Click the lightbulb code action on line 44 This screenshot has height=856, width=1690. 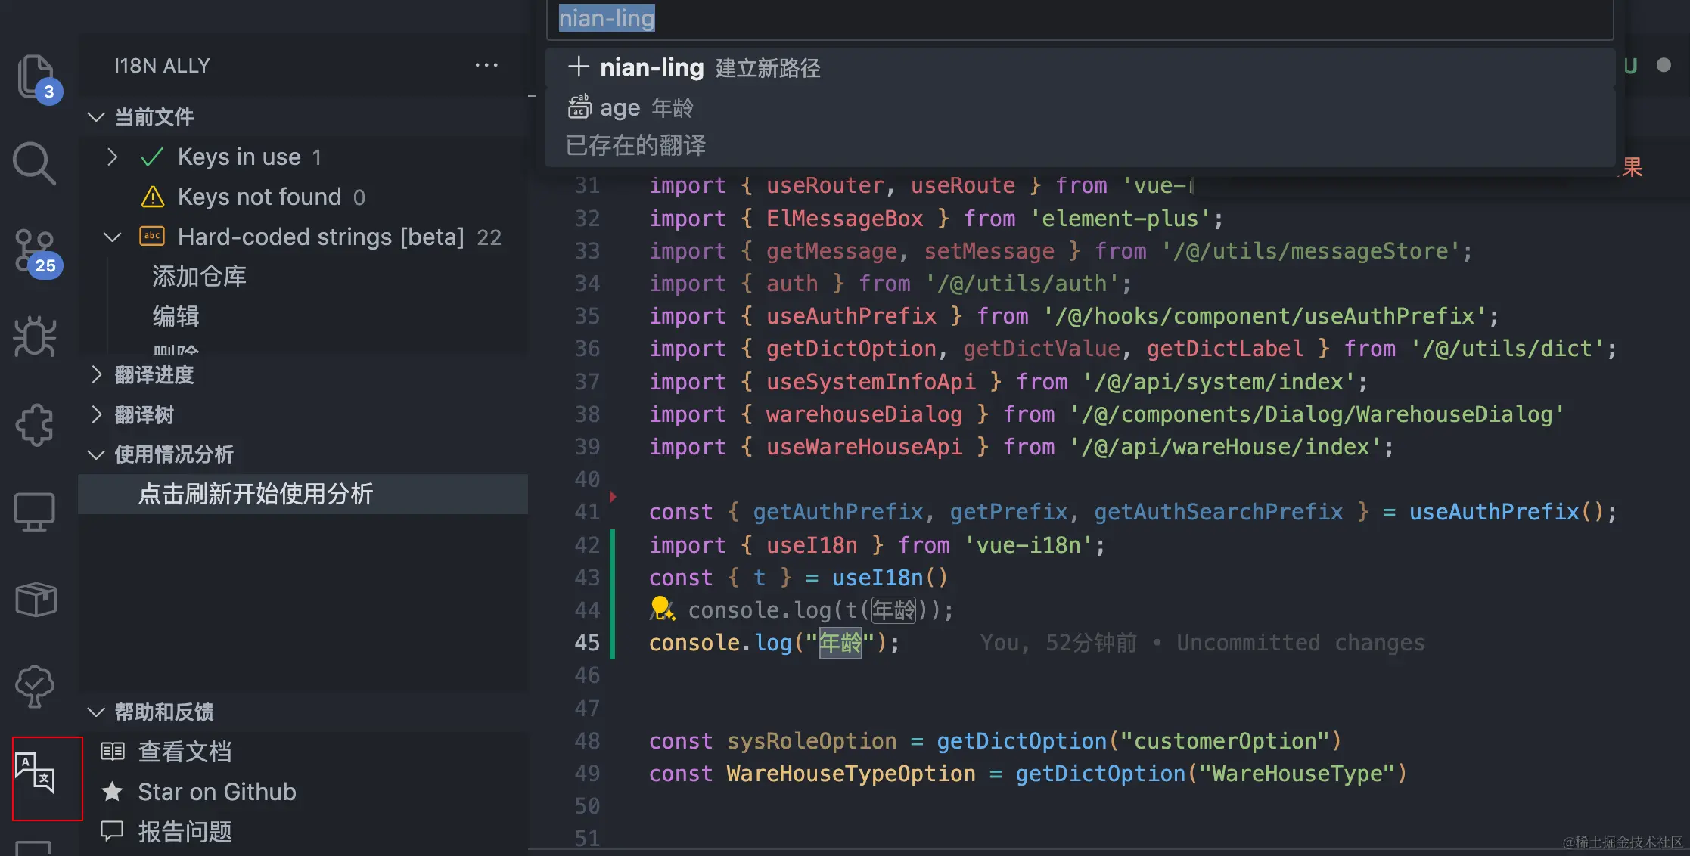661,607
